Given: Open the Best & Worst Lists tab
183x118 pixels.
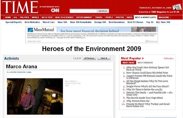Looking at the screenshot, I should click(x=145, y=17).
